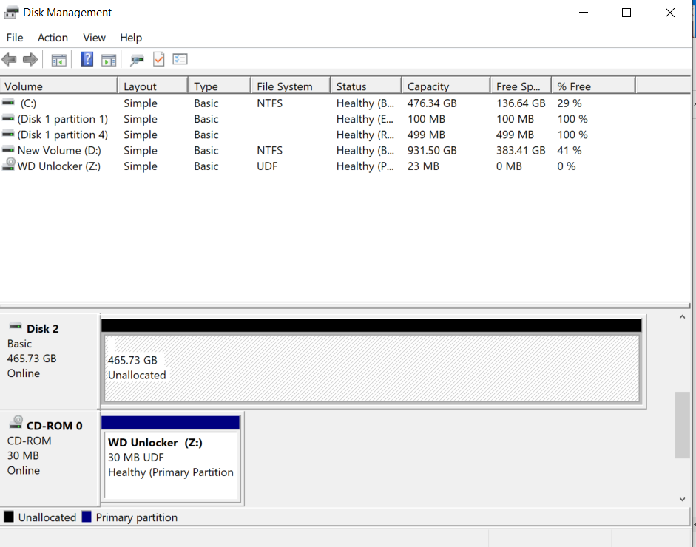The height and width of the screenshot is (547, 696).
Task: Click the Connect/Refresh disk toolbar icon
Action: pyautogui.click(x=137, y=60)
